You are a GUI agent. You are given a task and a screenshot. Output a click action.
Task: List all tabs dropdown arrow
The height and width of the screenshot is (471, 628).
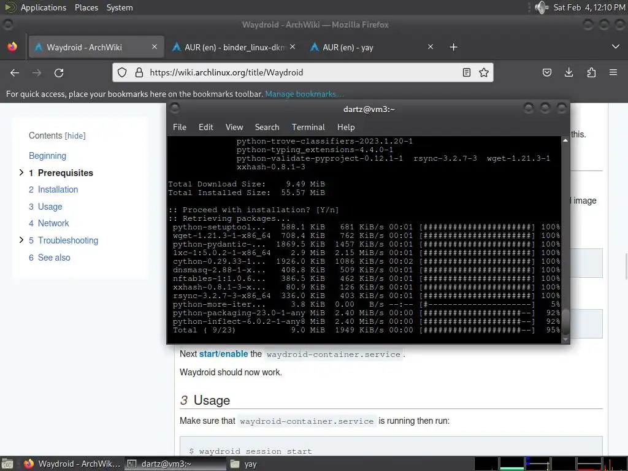tap(616, 47)
